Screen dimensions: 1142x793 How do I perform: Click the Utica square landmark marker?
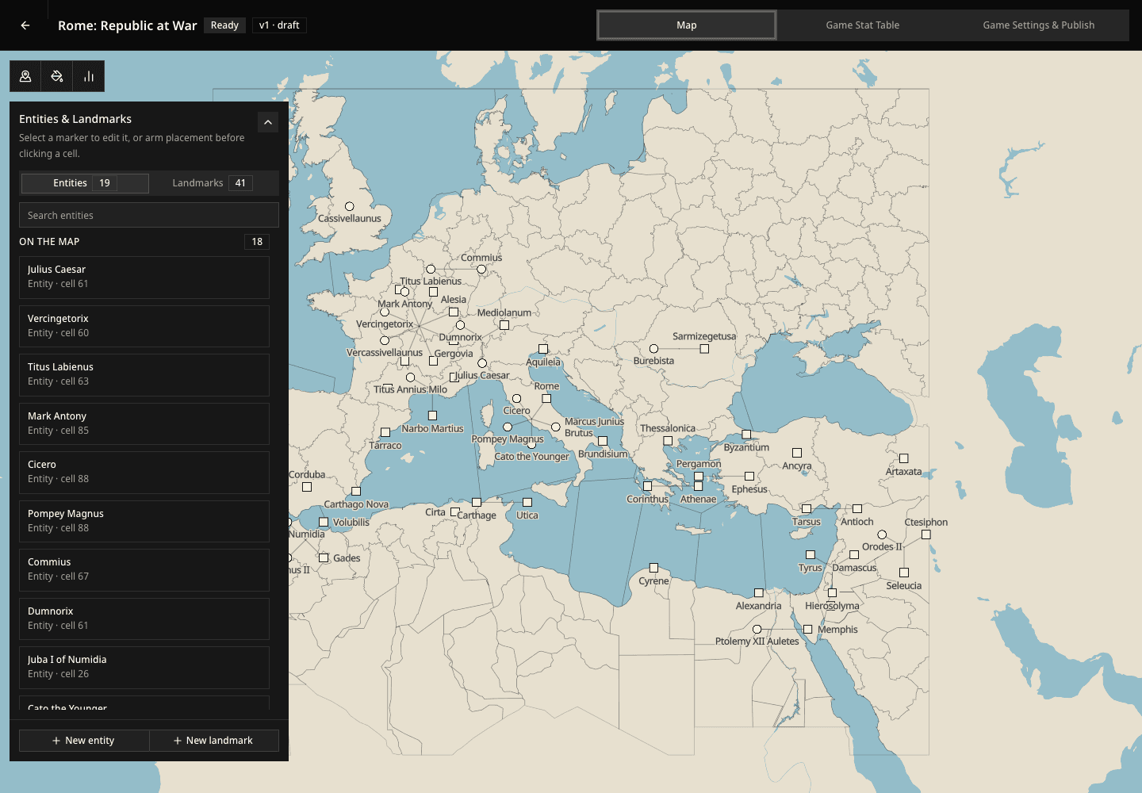tap(527, 502)
